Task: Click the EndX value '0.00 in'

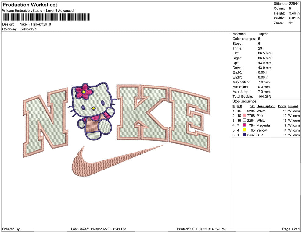Action: [263, 72]
